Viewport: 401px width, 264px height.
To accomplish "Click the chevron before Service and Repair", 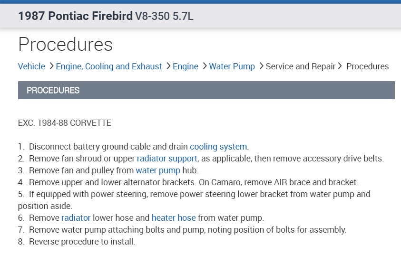I will [261, 66].
